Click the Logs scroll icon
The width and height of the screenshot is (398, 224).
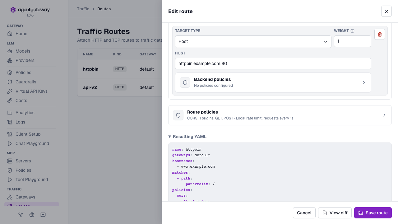click(x=10, y=122)
